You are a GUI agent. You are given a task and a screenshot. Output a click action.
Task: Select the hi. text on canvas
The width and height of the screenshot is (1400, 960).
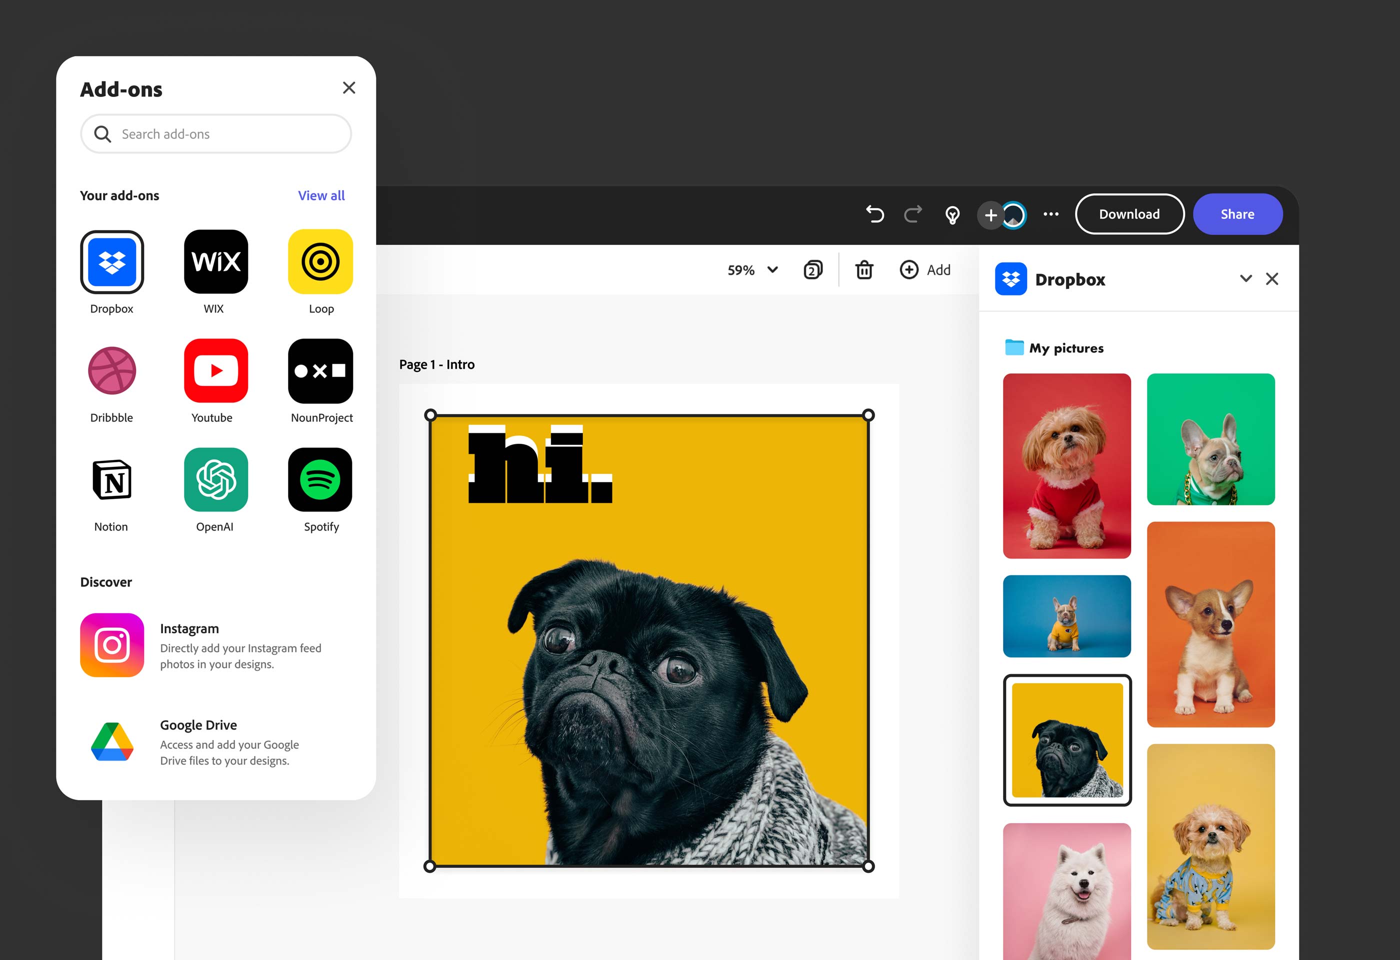coord(540,464)
